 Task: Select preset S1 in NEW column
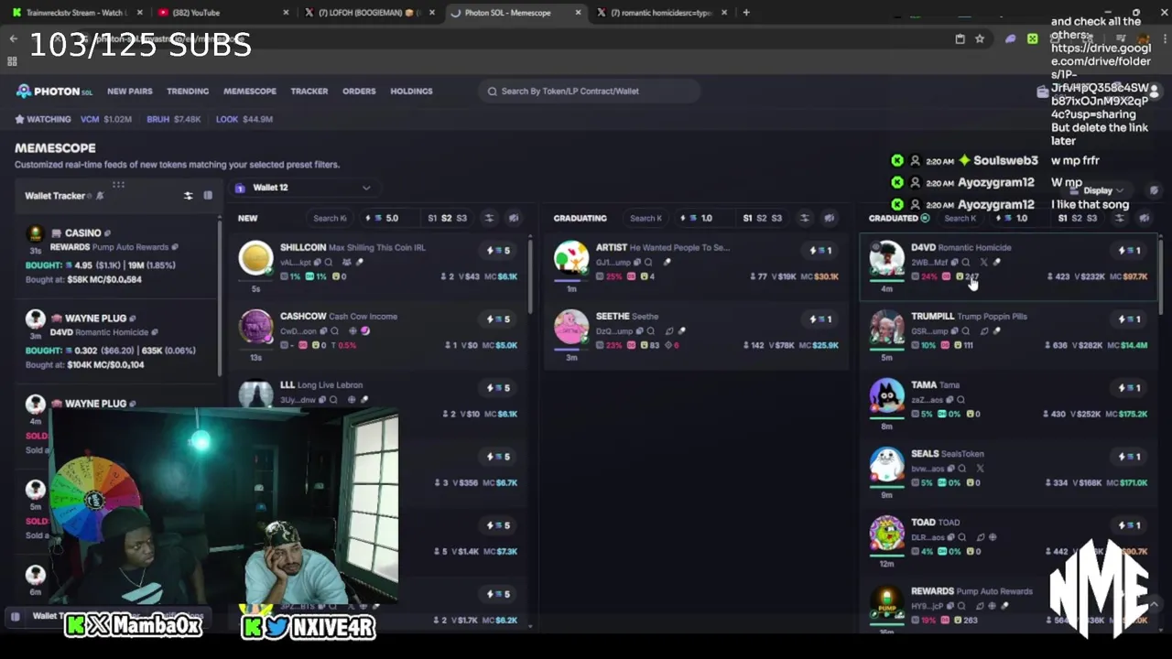[x=432, y=219]
